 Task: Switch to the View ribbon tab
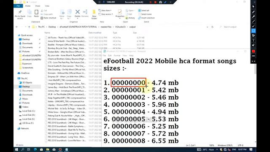(47, 6)
